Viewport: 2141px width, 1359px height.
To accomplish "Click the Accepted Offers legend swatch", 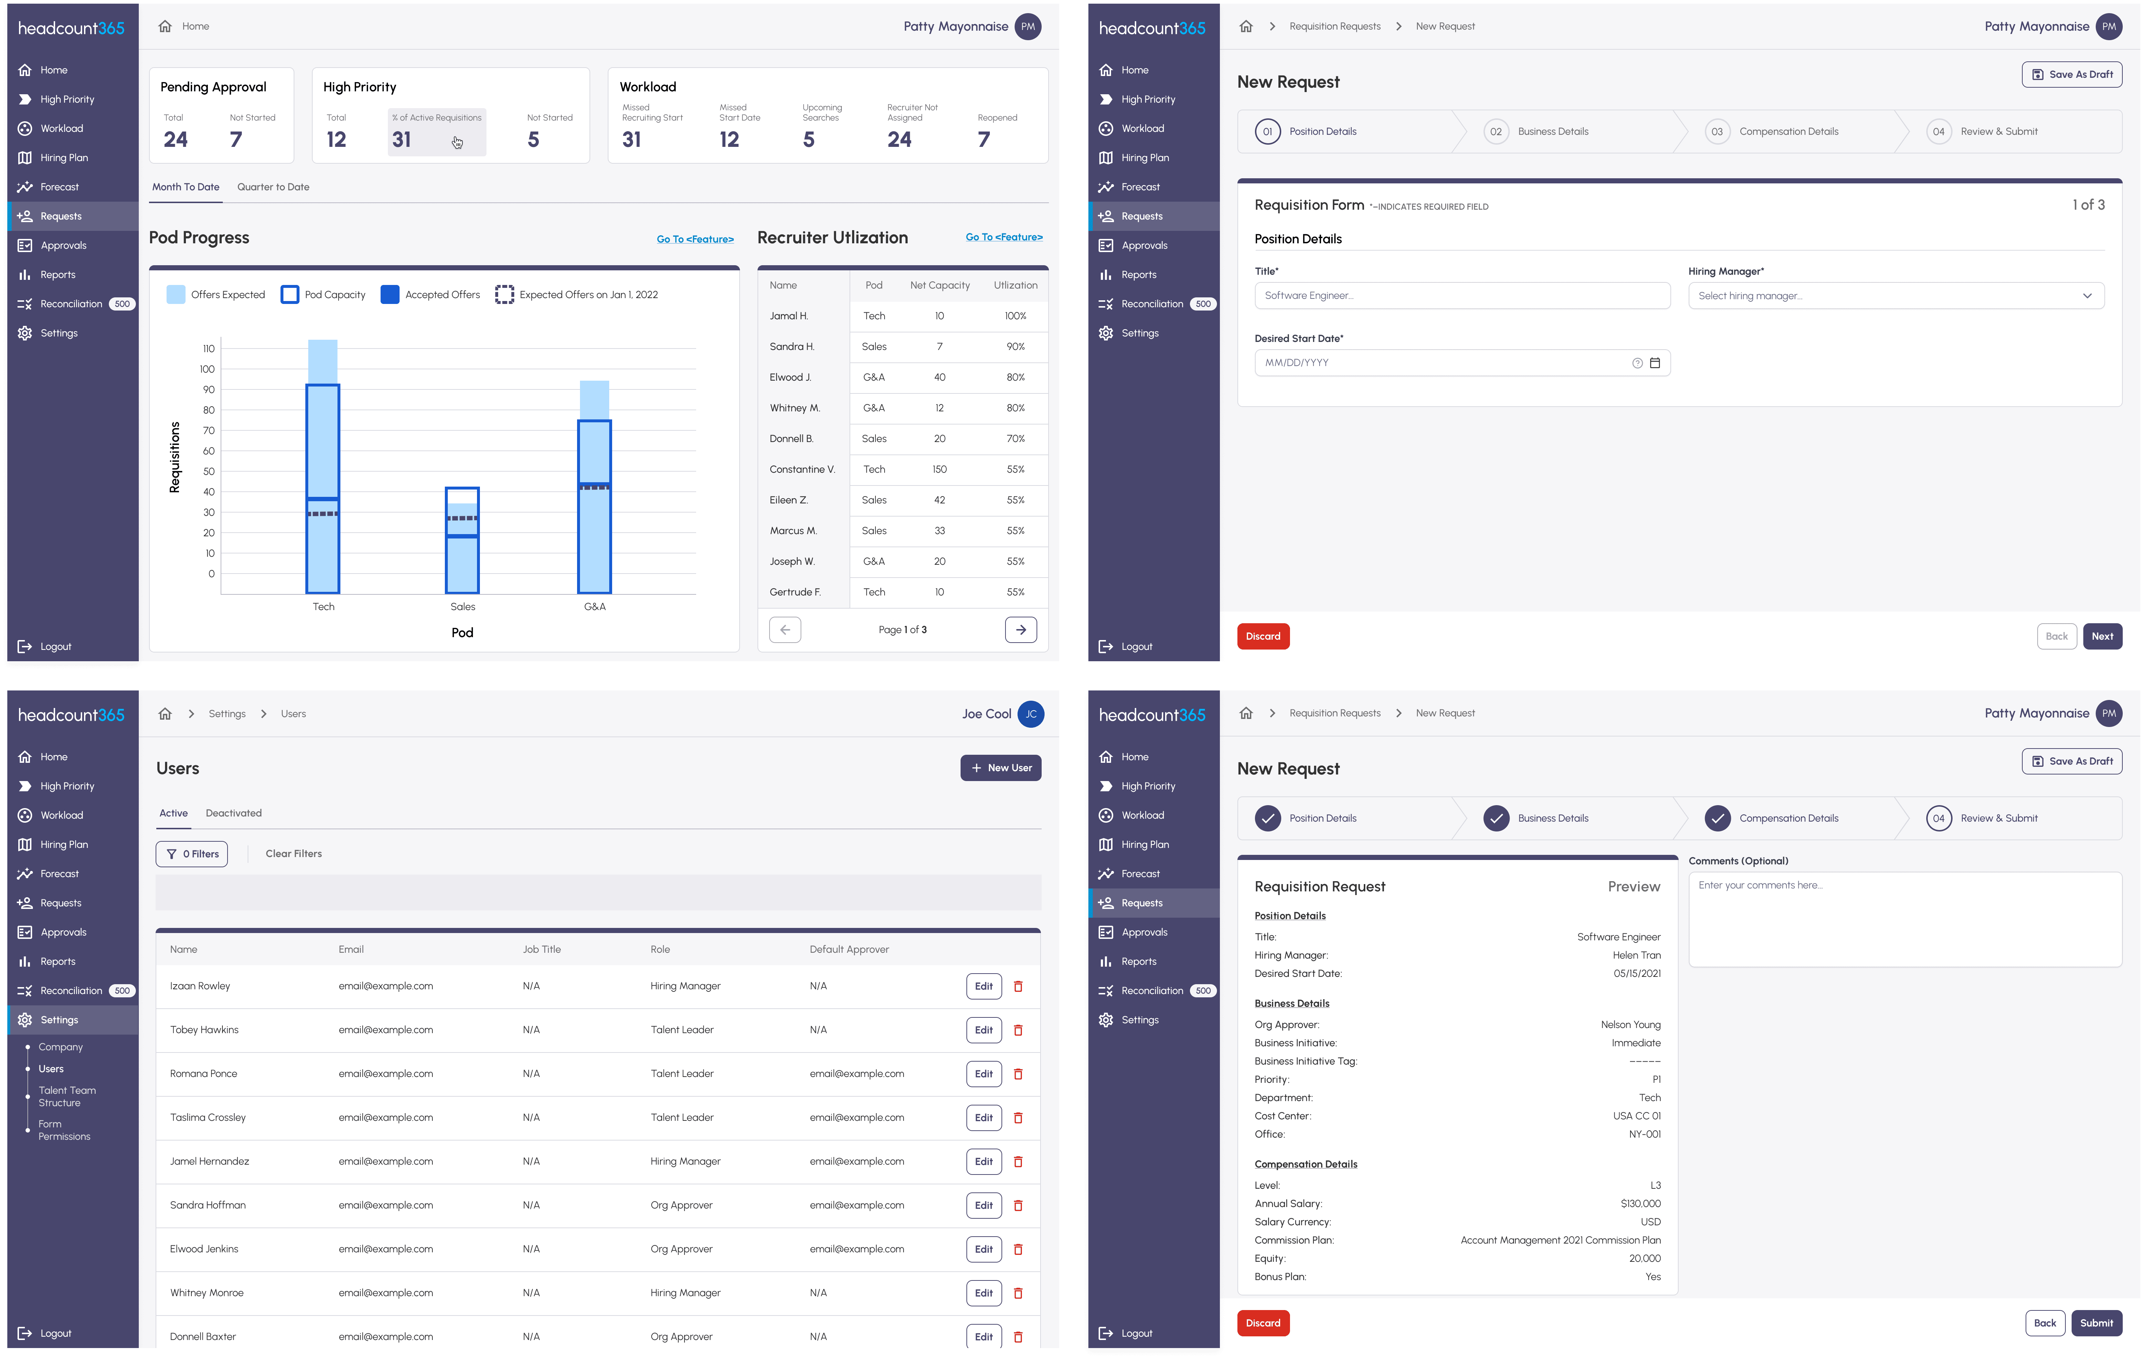I will click(389, 294).
